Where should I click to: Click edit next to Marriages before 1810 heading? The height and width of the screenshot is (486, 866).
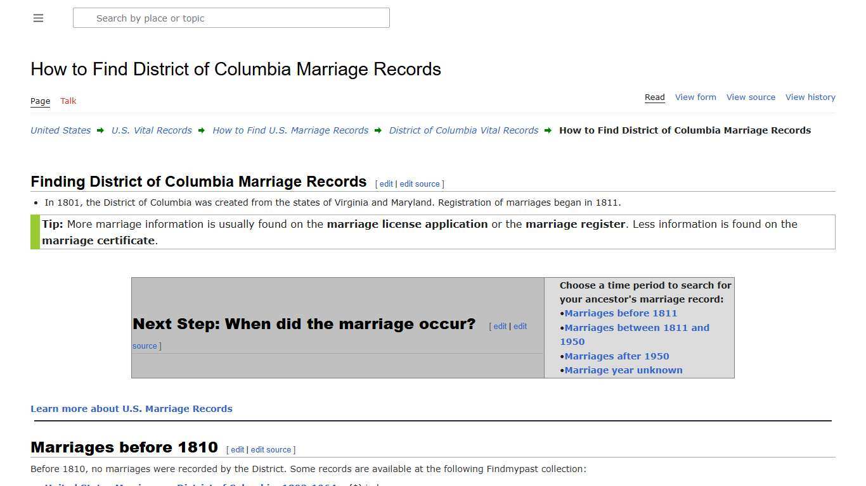coord(236,449)
